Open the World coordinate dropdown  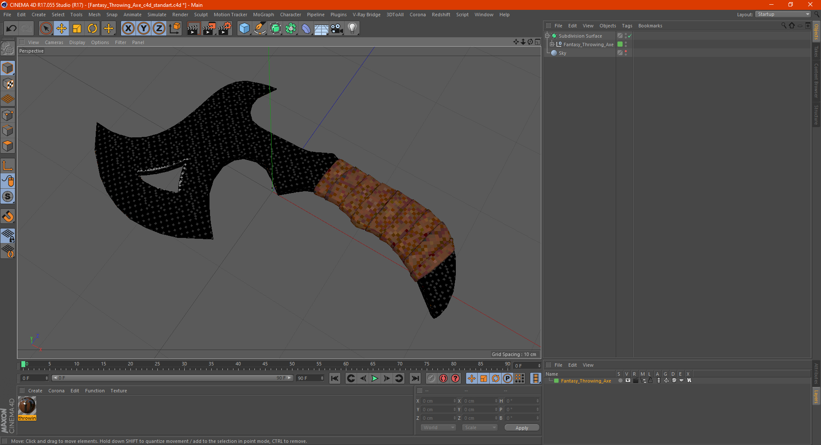[438, 427]
